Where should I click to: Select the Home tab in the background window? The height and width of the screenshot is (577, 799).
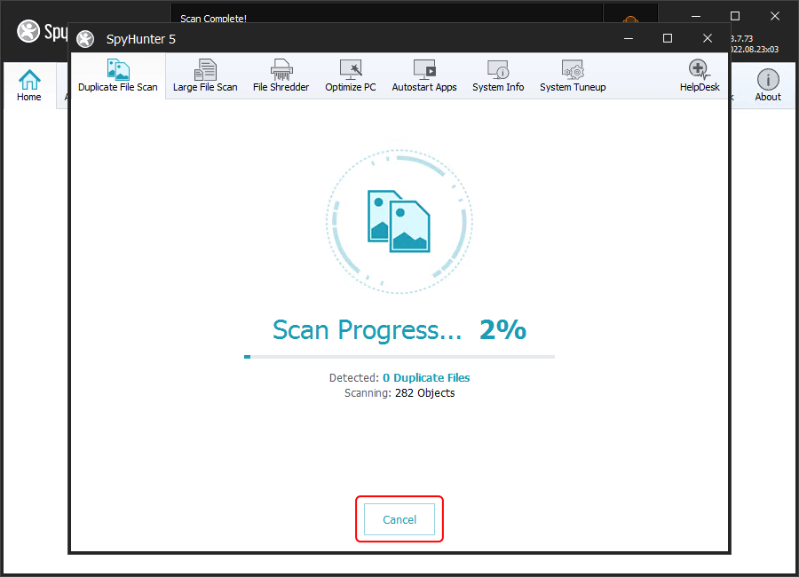29,85
